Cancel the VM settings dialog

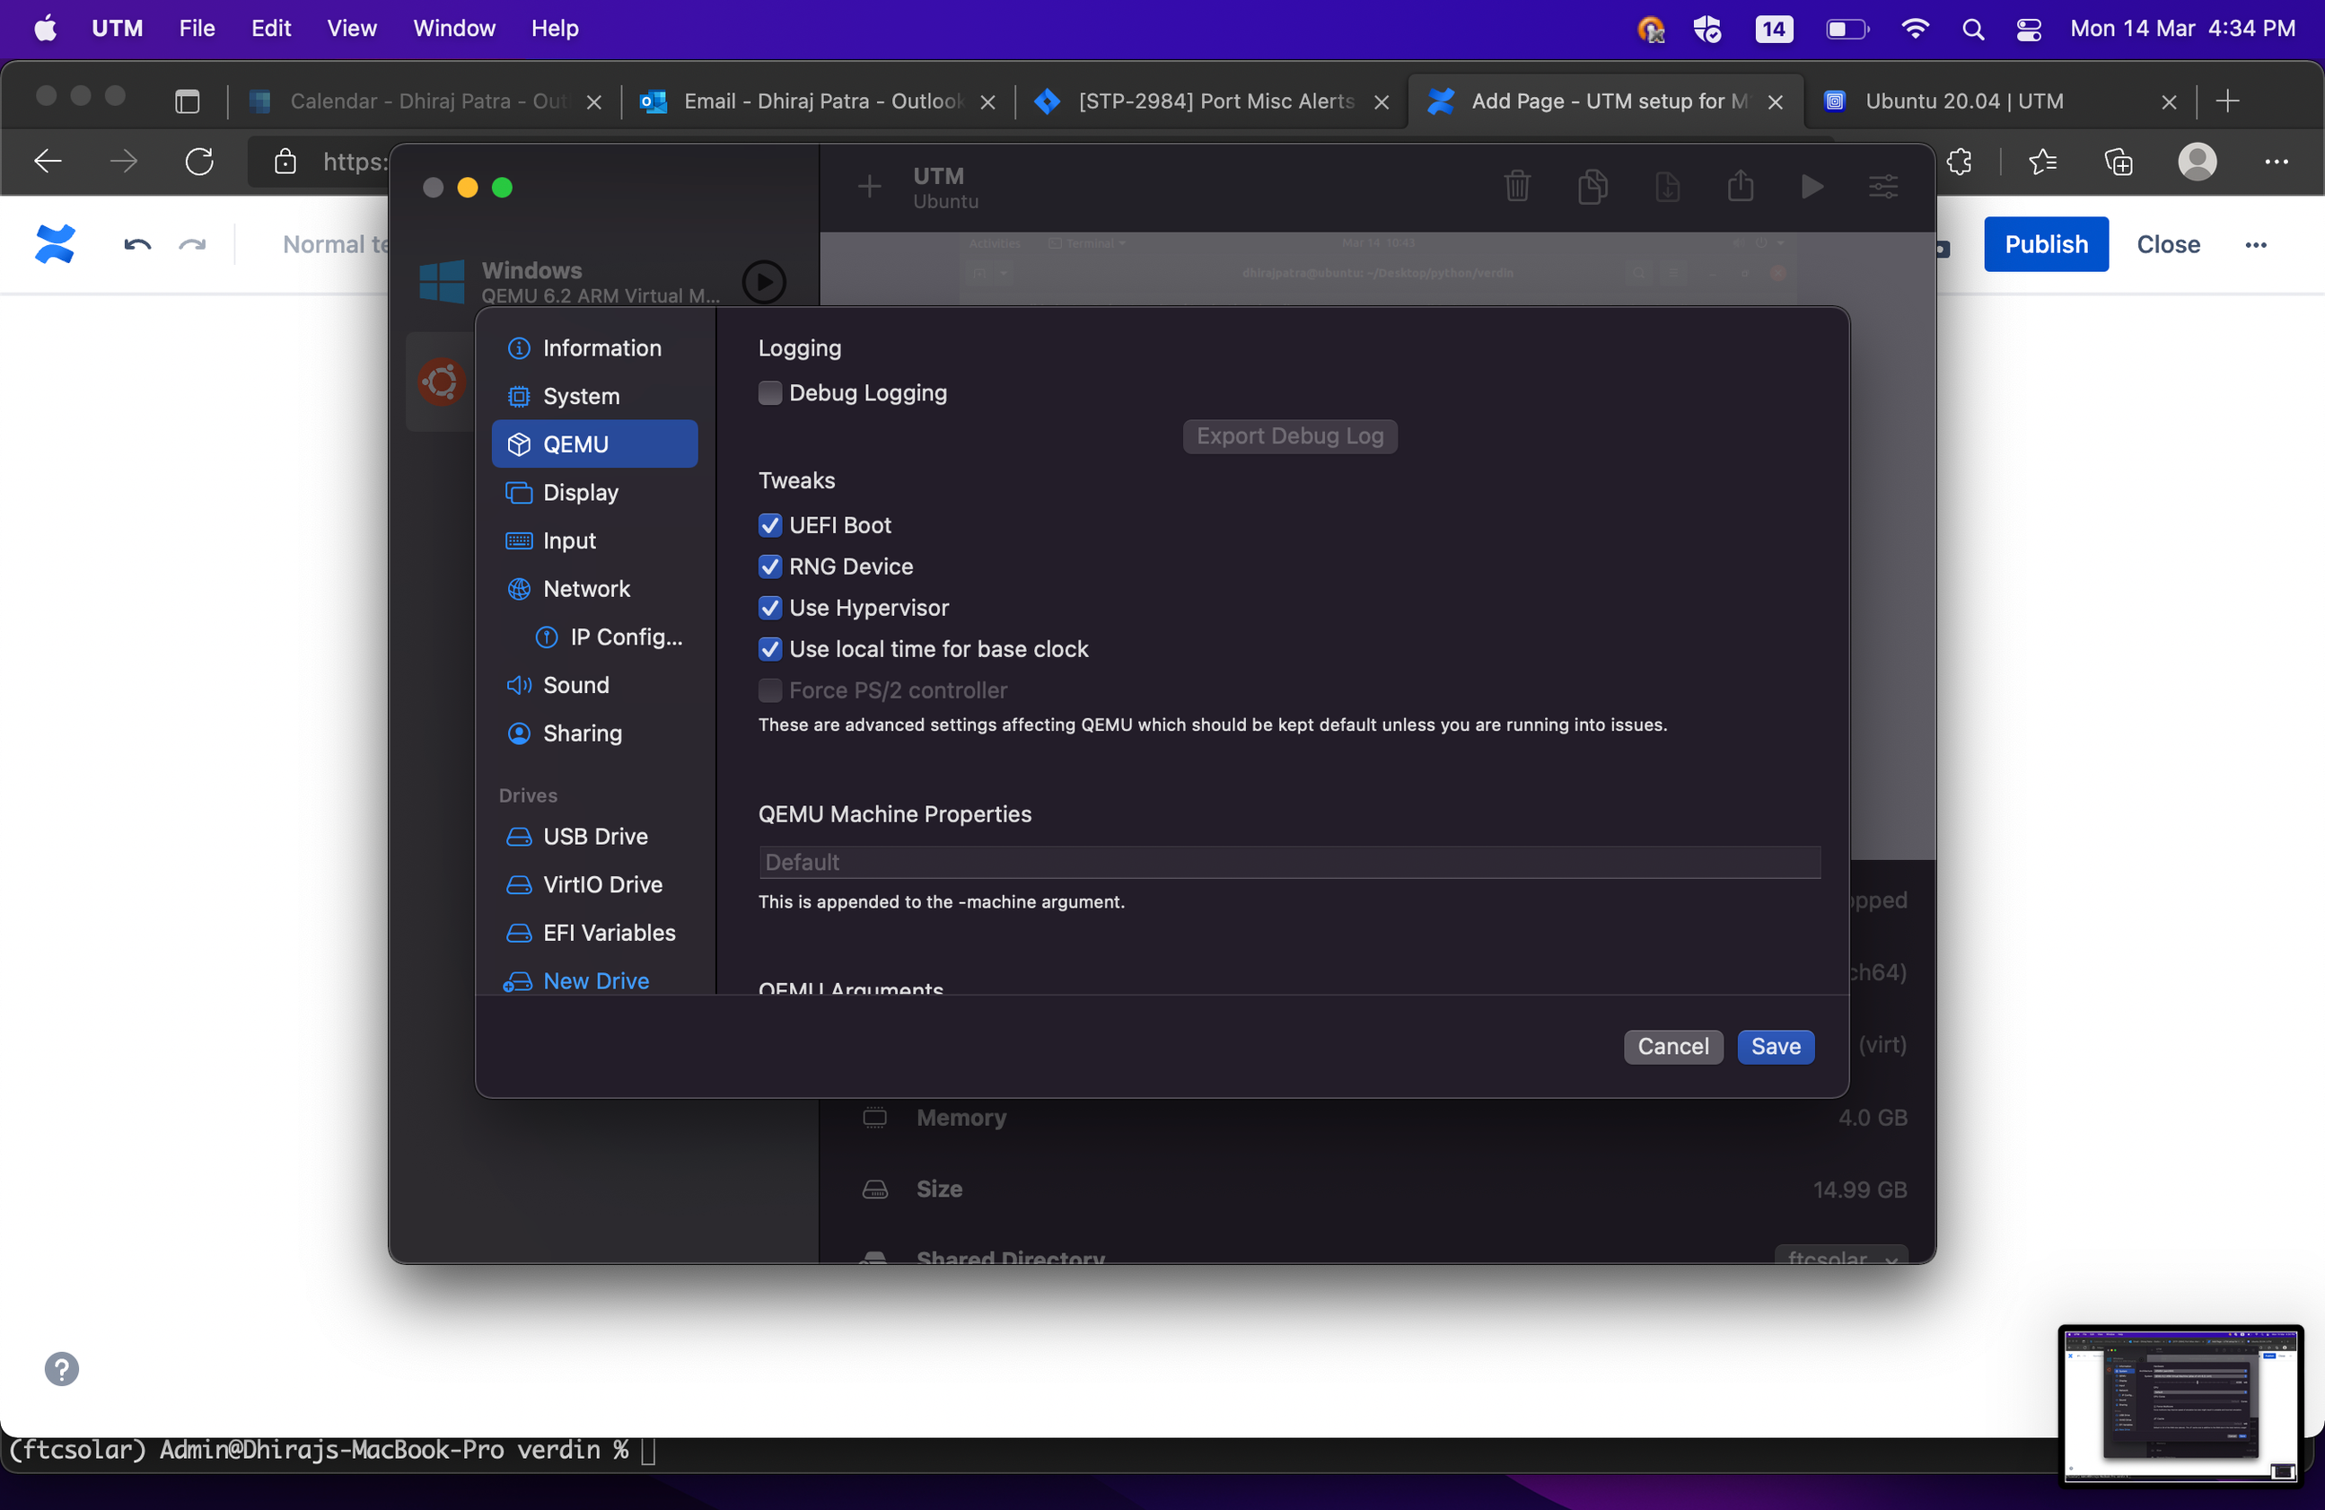click(1672, 1046)
